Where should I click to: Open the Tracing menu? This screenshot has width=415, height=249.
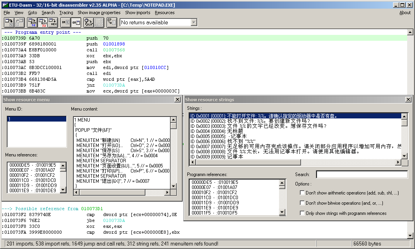click(x=66, y=13)
